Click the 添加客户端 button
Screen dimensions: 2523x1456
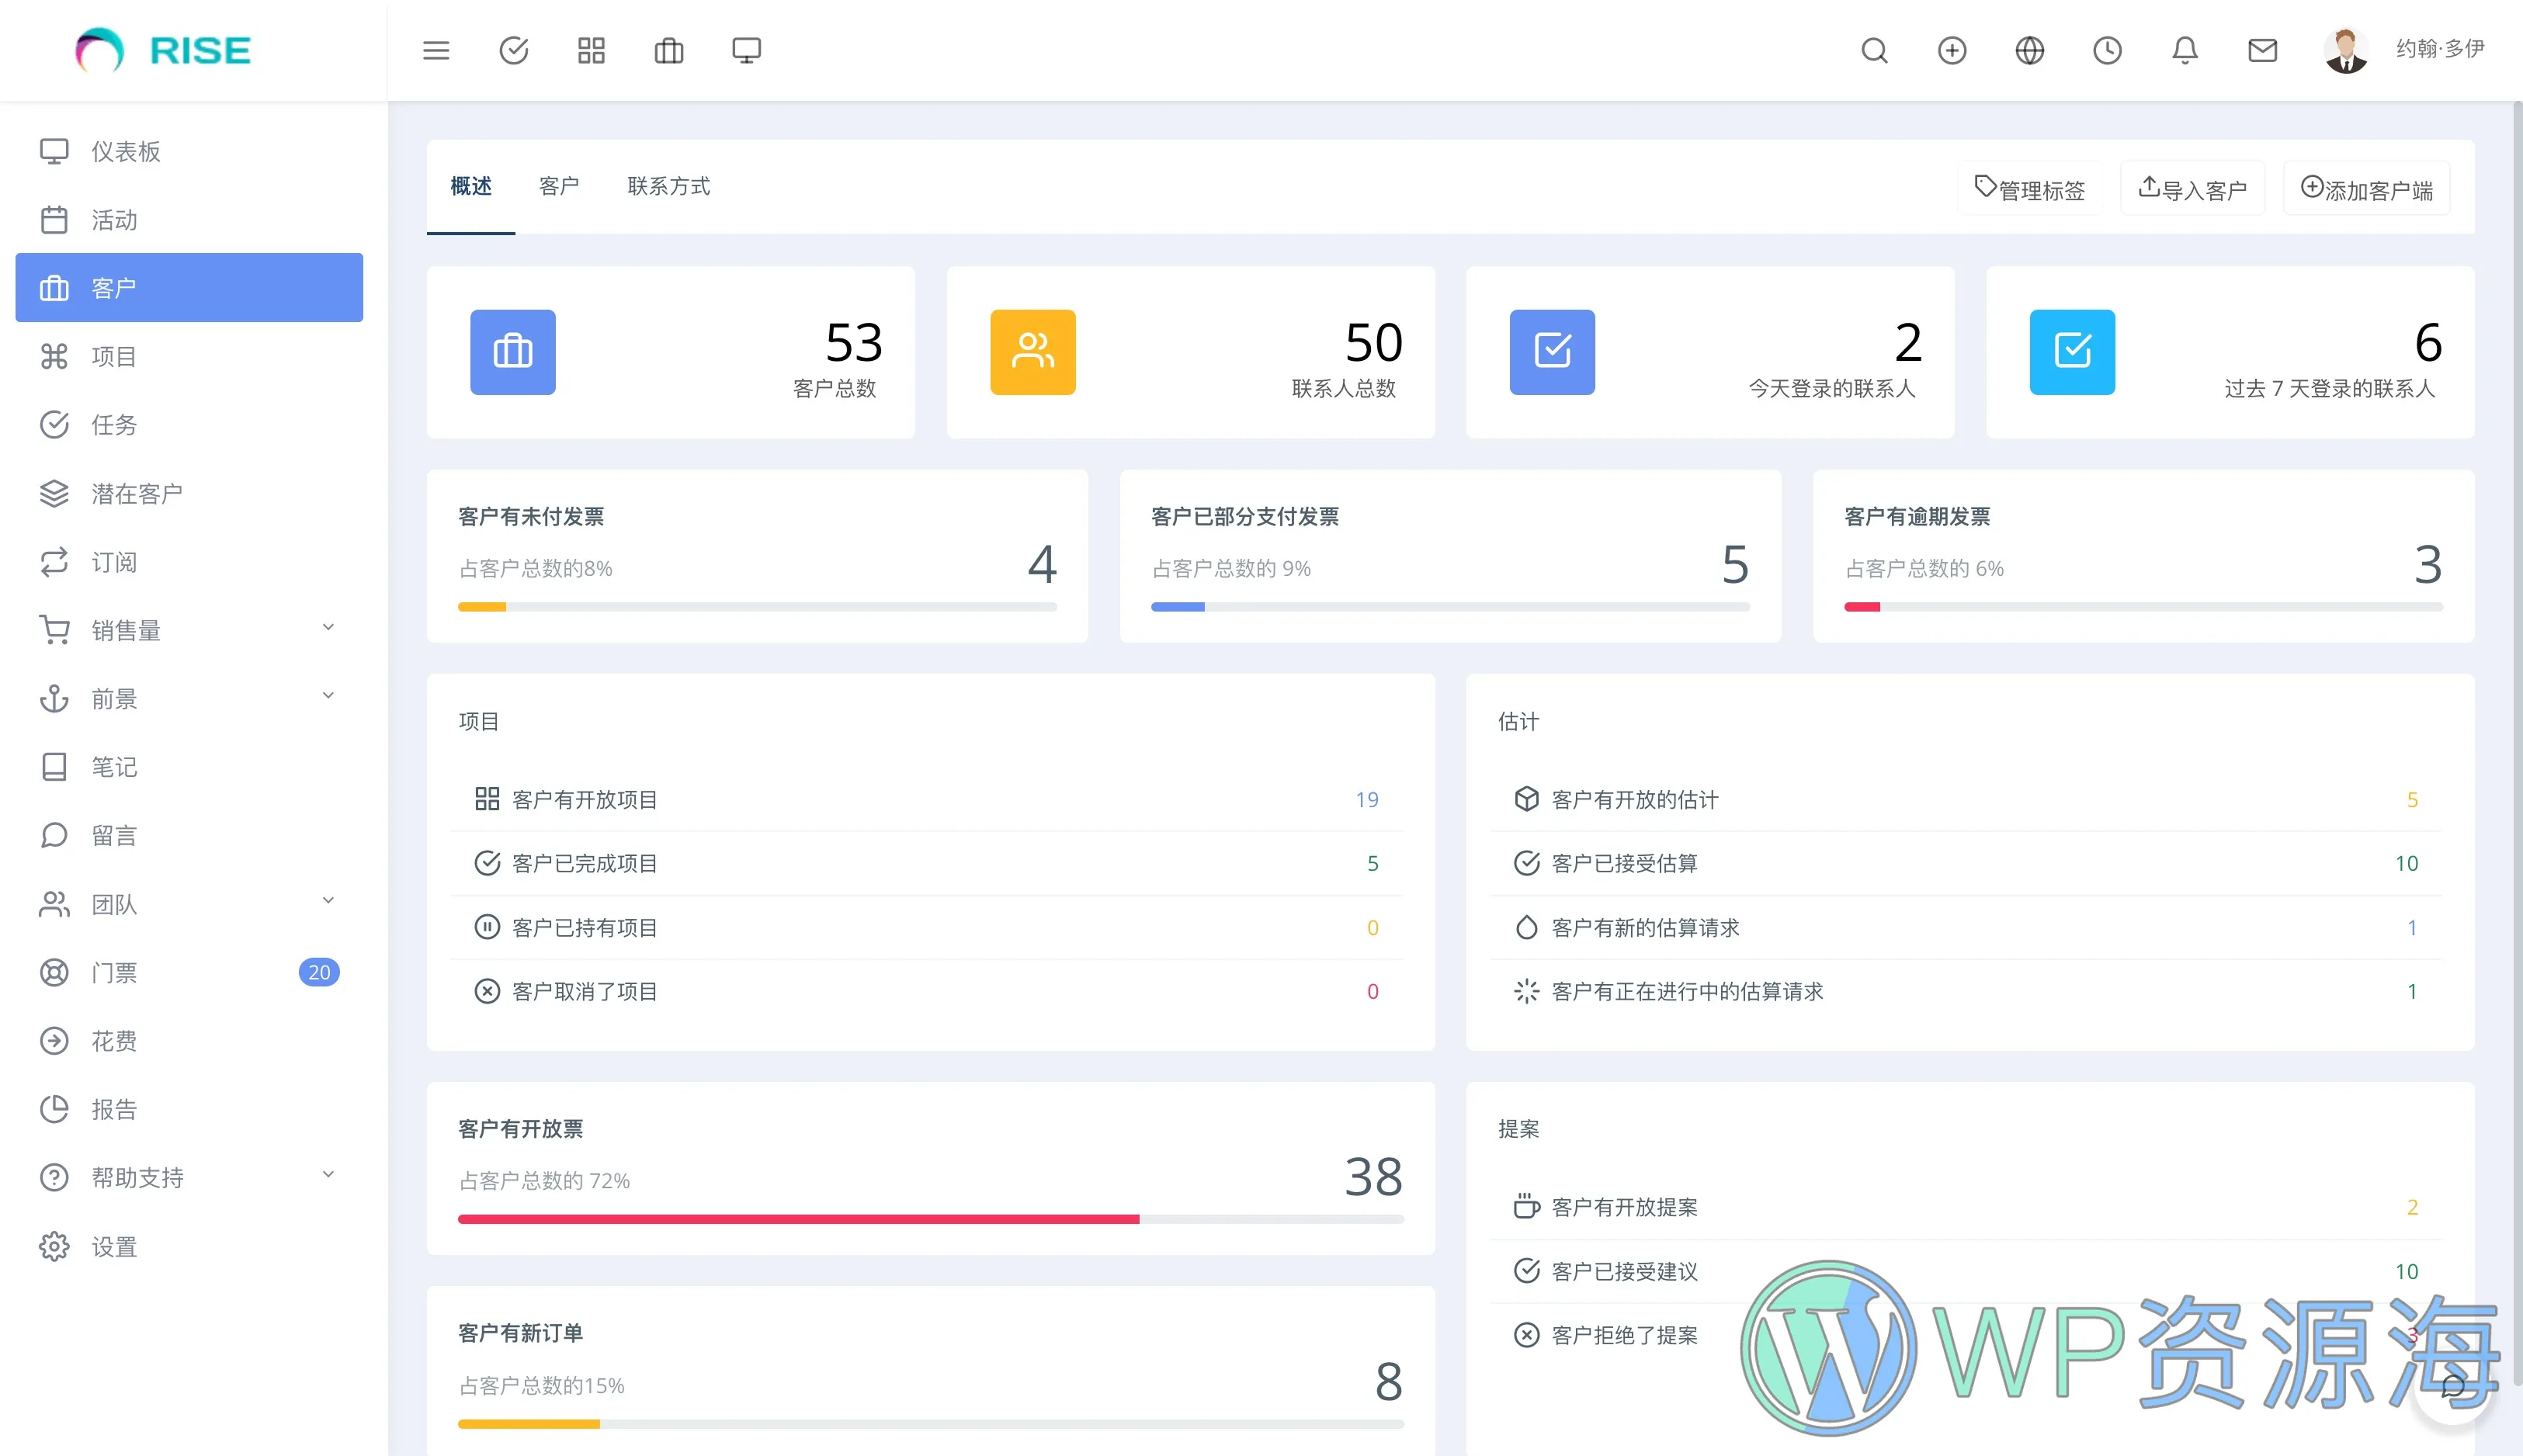click(2366, 188)
